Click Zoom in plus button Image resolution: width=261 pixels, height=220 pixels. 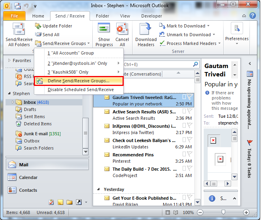pyautogui.click(x=246, y=212)
